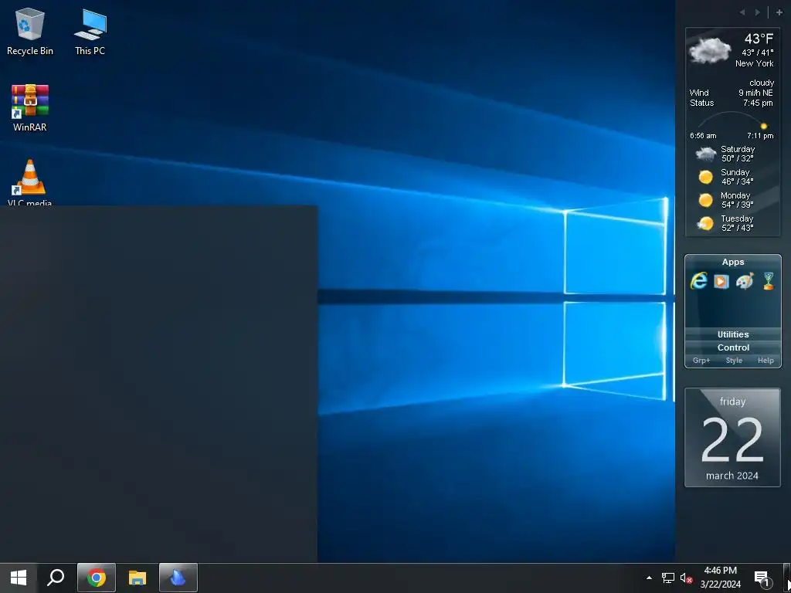Screen dimensions: 791x593
Task: Open the Style option in launcher gadget
Action: [x=734, y=361]
